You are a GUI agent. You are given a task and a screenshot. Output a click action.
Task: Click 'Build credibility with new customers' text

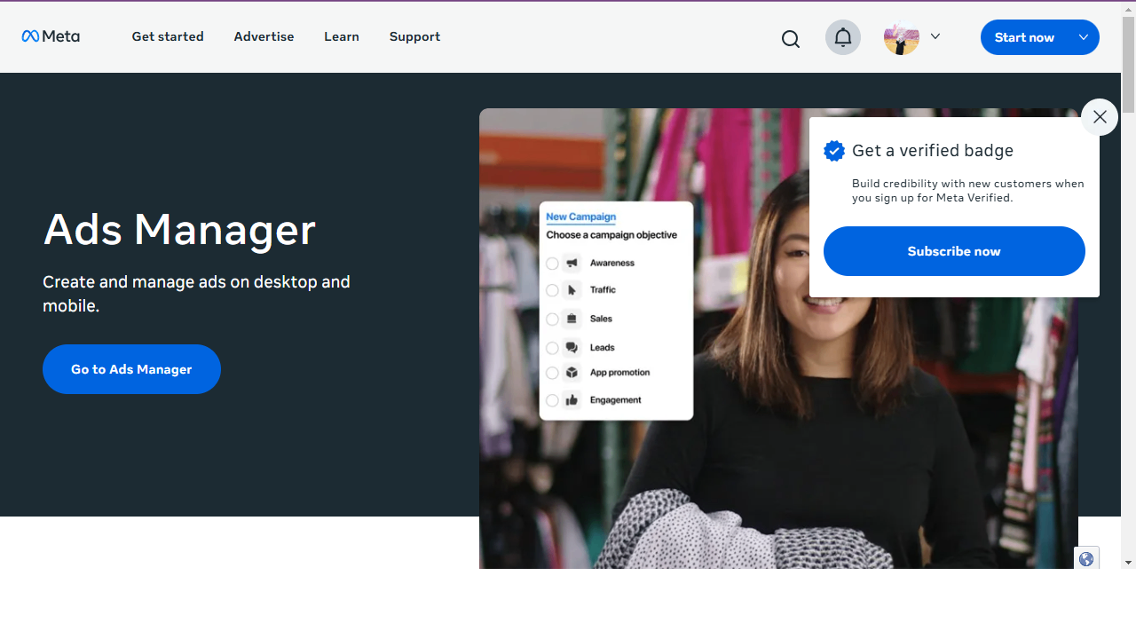coord(968,191)
